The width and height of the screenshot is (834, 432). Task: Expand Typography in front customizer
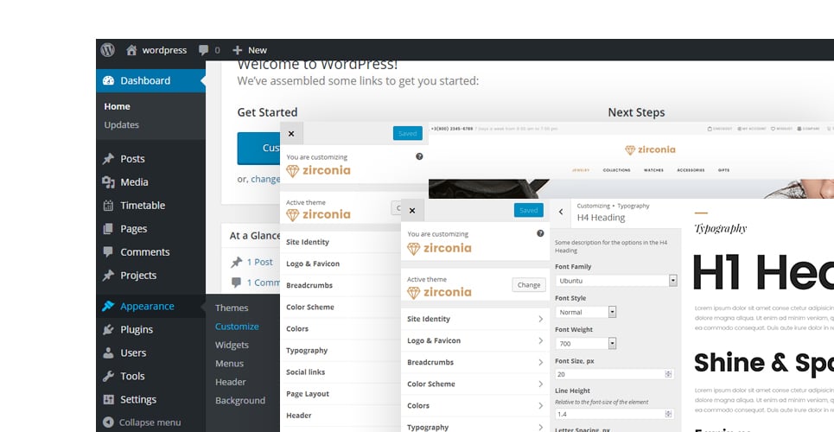pos(475,426)
